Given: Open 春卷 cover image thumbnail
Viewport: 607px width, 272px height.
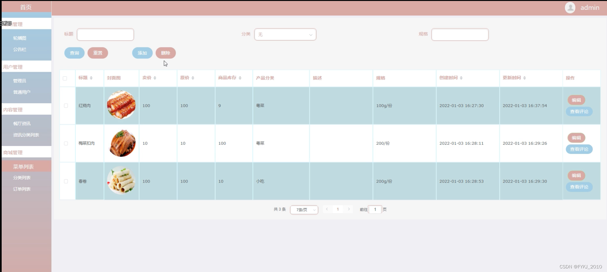Looking at the screenshot, I should point(121,181).
